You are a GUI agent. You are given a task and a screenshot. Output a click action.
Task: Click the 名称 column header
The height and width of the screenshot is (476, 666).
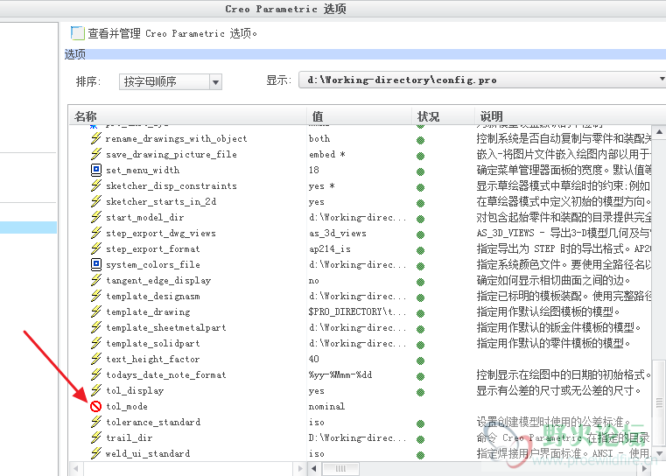187,115
